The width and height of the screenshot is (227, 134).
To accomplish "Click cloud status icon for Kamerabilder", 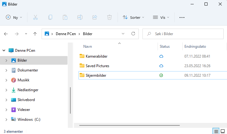I will tap(161, 56).
